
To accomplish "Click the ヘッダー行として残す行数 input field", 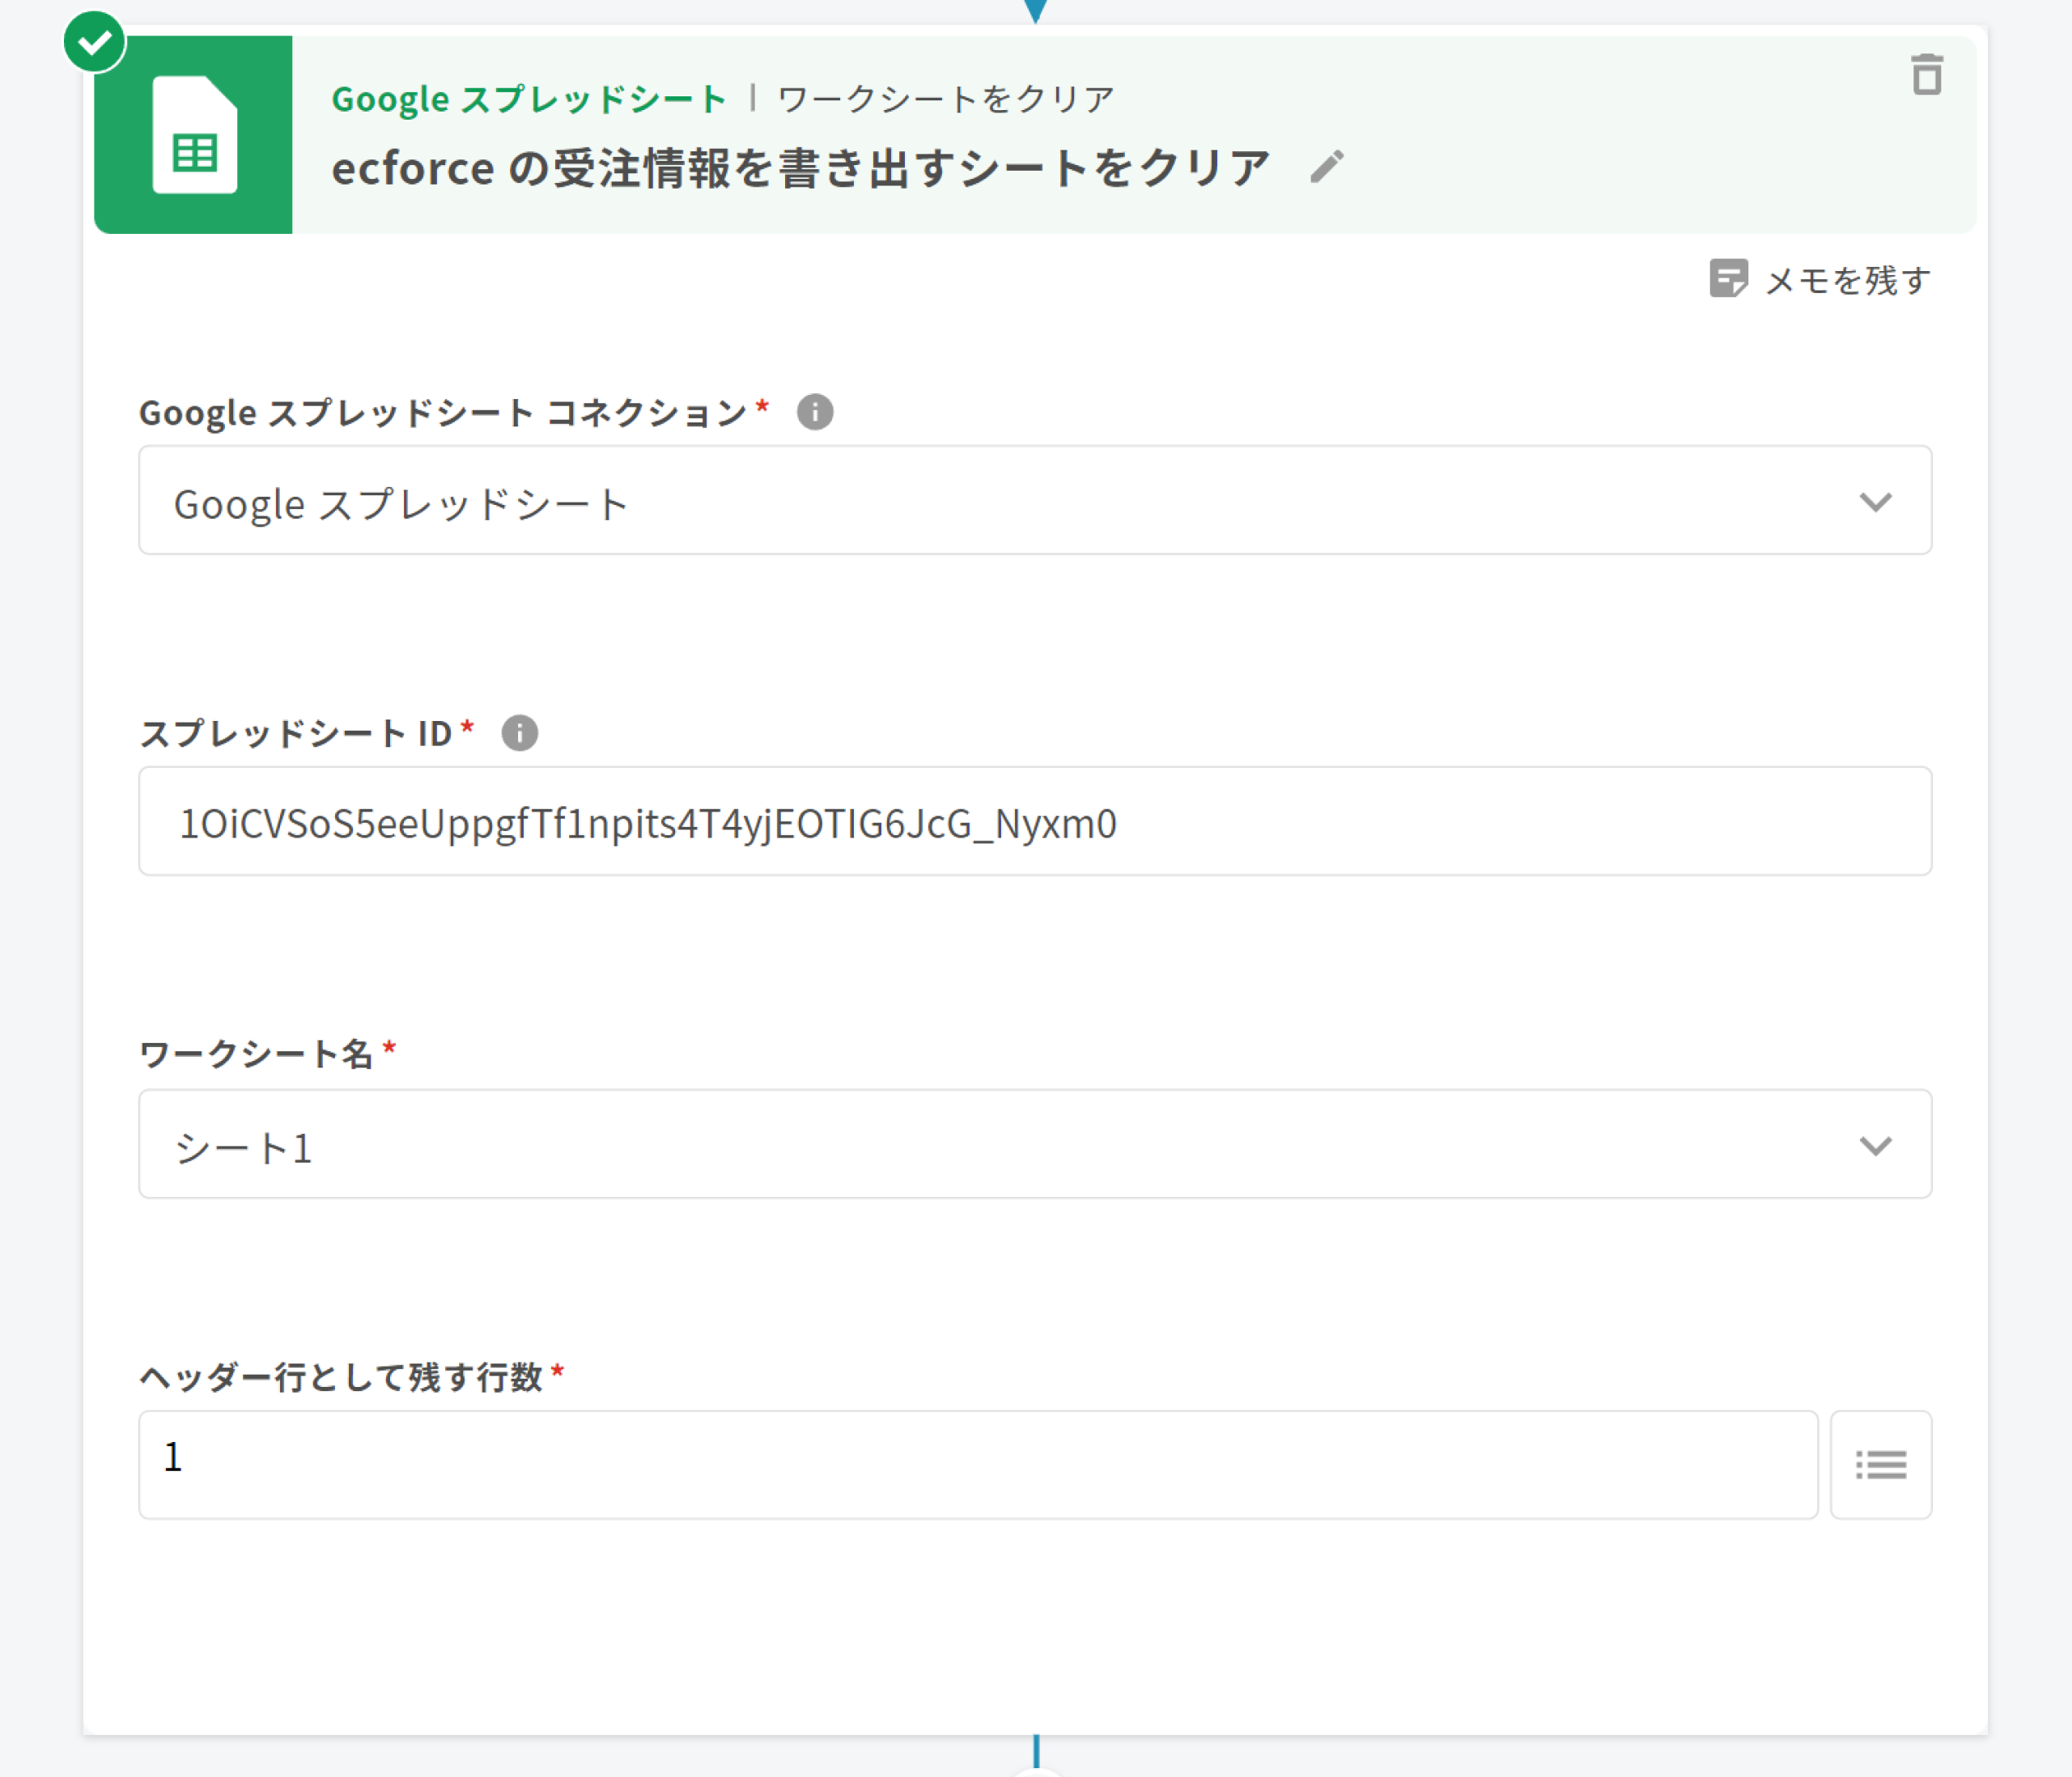I will coord(977,1465).
